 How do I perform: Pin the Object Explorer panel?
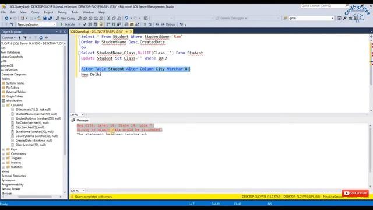61,32
